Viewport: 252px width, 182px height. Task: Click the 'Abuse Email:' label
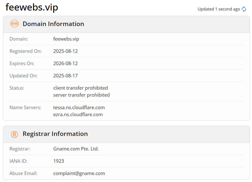click(24, 173)
